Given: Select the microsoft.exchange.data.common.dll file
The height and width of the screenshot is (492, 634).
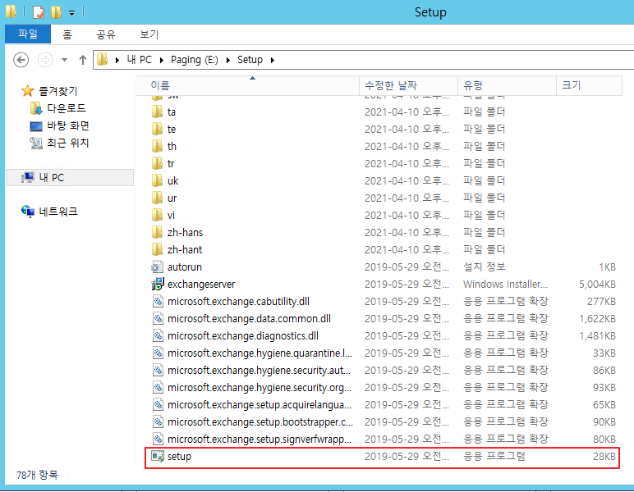Looking at the screenshot, I should (249, 319).
